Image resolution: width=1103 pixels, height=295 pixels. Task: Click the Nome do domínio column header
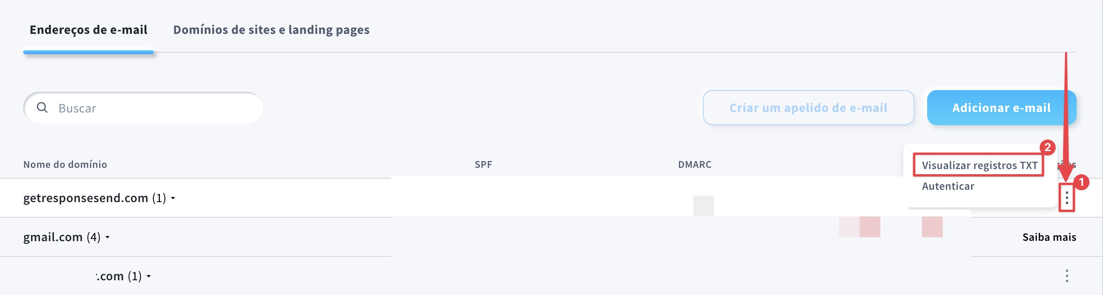tap(65, 164)
